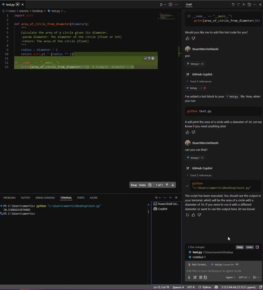Viewport: 263px width, 290px height.
Task: Open the test.py:1-10 reference chip
Action: pos(195,64)
